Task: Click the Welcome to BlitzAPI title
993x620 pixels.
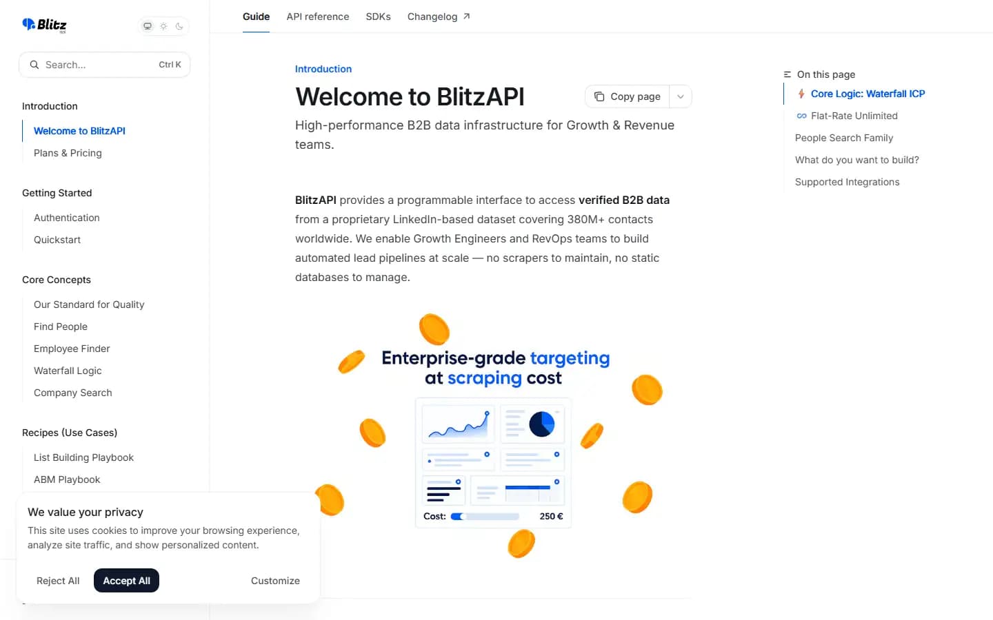Action: click(410, 96)
